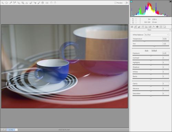Screen dimensions: 172x132
Task: Click the Exposure value field
Action: point(166,53)
